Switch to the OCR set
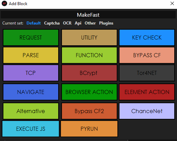177x141 pixels. [67, 23]
